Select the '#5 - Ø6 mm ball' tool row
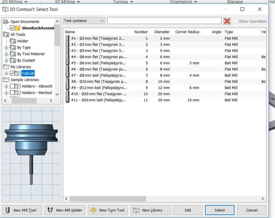Viewport: 275px width, 218px height. 165,63
